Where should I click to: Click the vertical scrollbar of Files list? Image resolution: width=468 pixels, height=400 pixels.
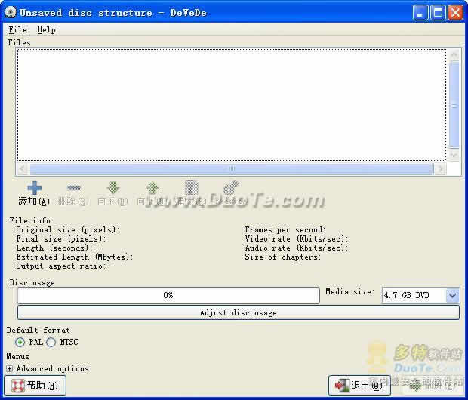pos(454,104)
